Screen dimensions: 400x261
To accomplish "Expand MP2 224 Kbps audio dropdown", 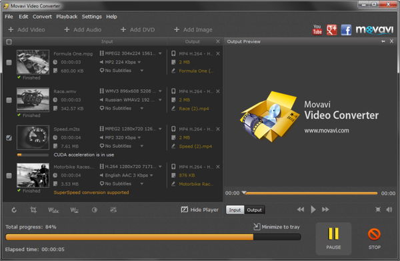I will 139,62.
